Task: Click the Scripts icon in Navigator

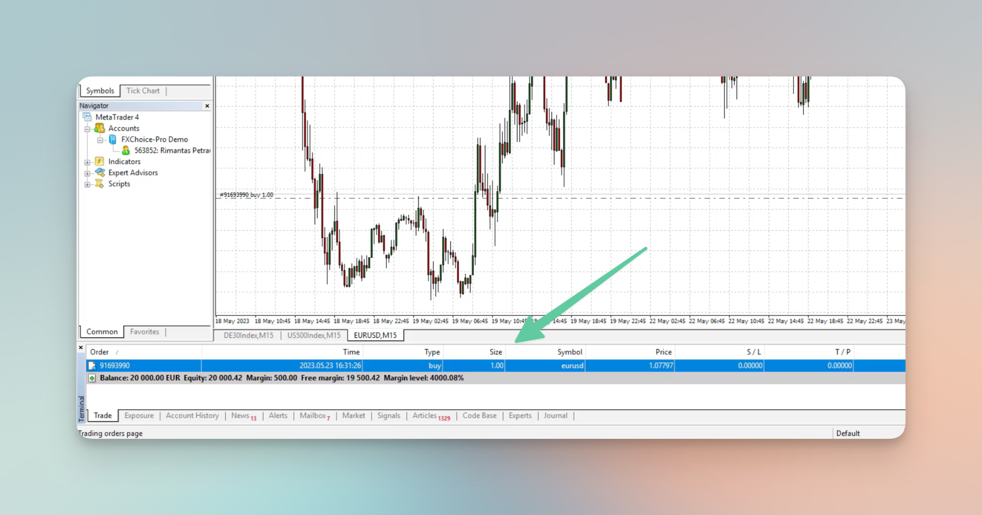Action: click(100, 184)
